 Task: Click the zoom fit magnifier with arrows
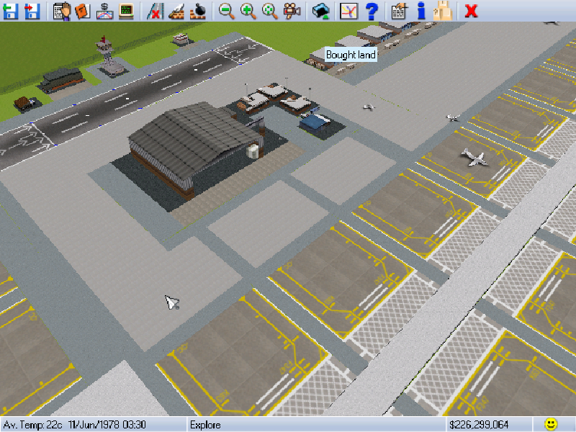point(270,10)
